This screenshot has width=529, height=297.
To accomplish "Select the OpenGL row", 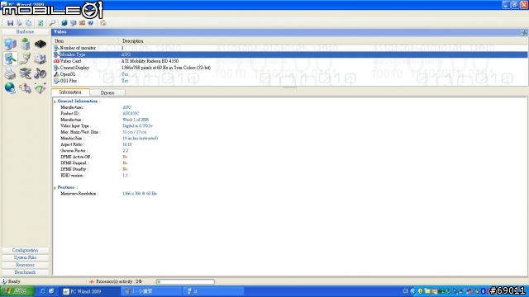I will pyautogui.click(x=290, y=74).
